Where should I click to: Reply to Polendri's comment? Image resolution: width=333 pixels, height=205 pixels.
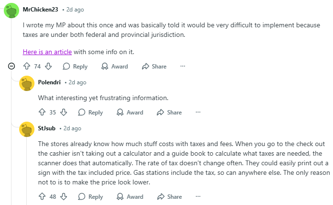coord(90,113)
